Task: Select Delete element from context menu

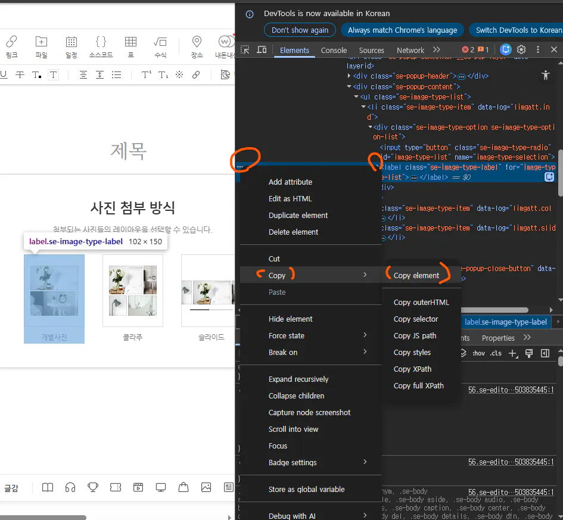Action: (x=293, y=232)
